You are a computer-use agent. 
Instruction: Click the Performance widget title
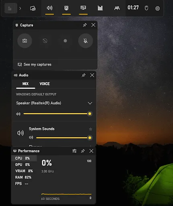coord(29,151)
